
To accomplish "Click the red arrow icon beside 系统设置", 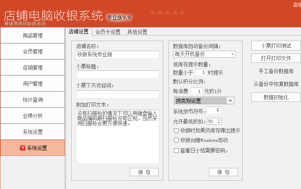I will tap(23, 148).
